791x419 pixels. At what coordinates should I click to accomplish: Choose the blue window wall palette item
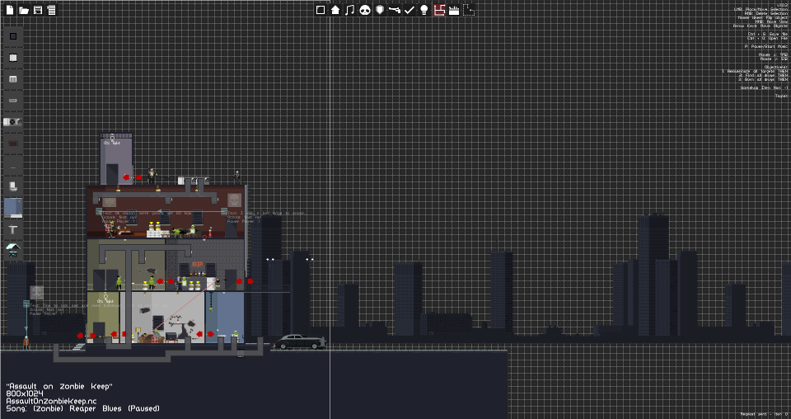click(x=13, y=208)
